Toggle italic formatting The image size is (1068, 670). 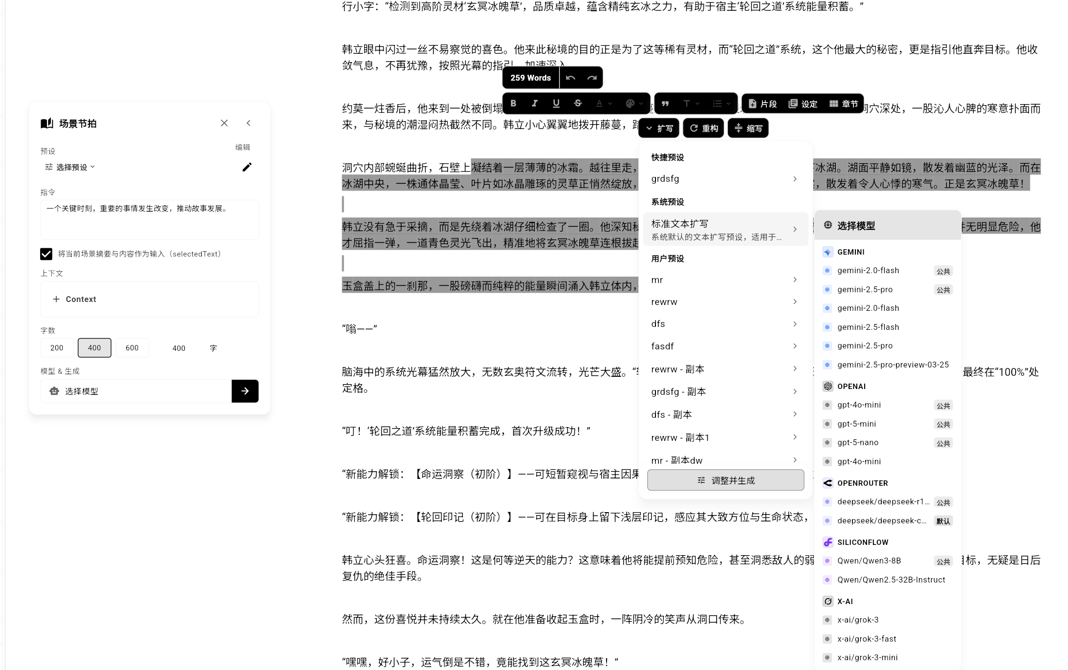[x=535, y=104]
